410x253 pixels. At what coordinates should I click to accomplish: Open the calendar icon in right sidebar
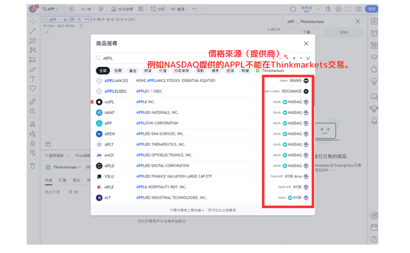coord(374,228)
